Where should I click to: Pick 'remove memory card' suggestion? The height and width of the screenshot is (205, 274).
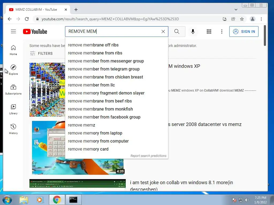[x=117, y=149]
